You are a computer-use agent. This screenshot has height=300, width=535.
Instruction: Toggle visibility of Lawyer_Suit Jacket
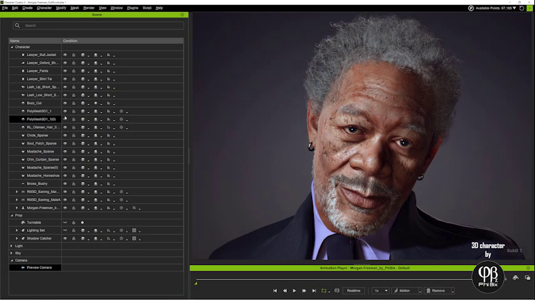[65, 55]
